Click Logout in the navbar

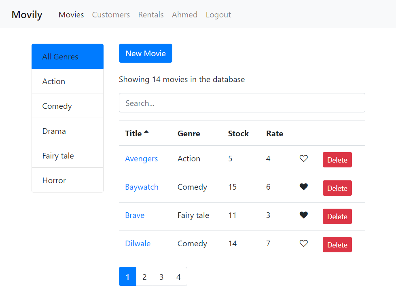pyautogui.click(x=218, y=15)
